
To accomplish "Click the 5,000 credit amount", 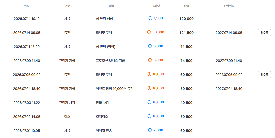I will click(158, 60).
